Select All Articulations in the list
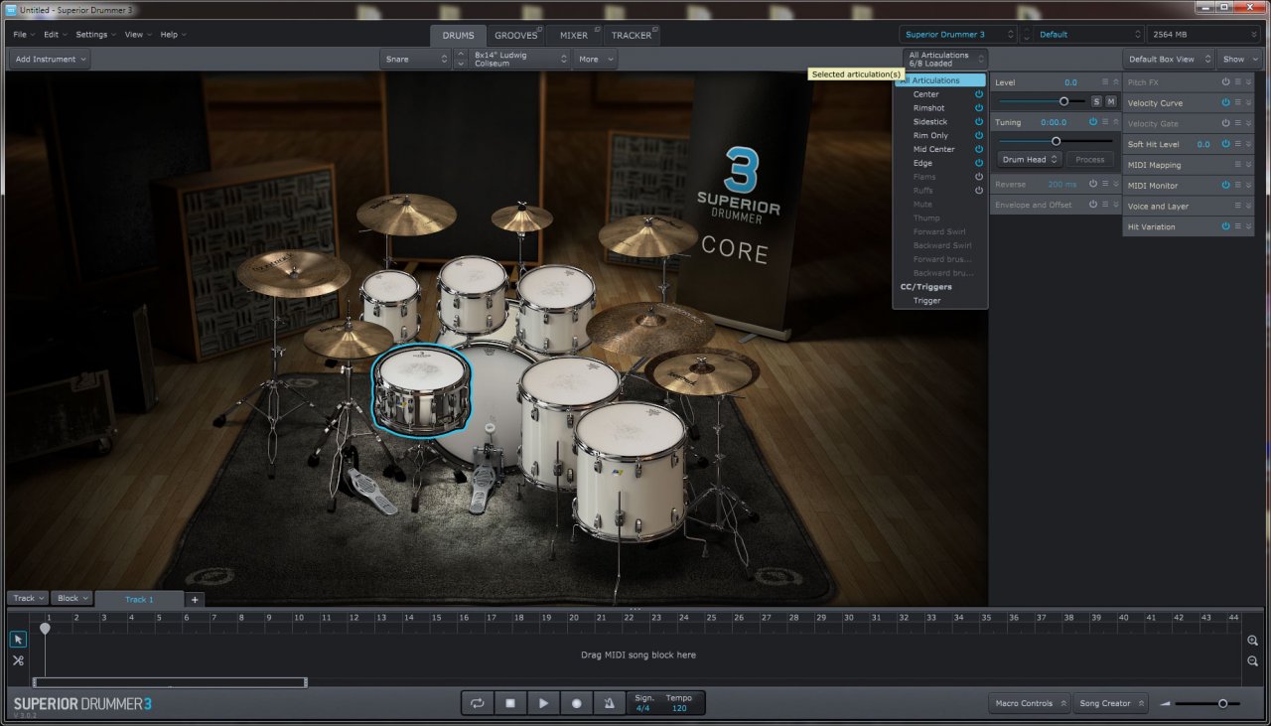Screen dimensions: 1271x726 tap(939, 80)
